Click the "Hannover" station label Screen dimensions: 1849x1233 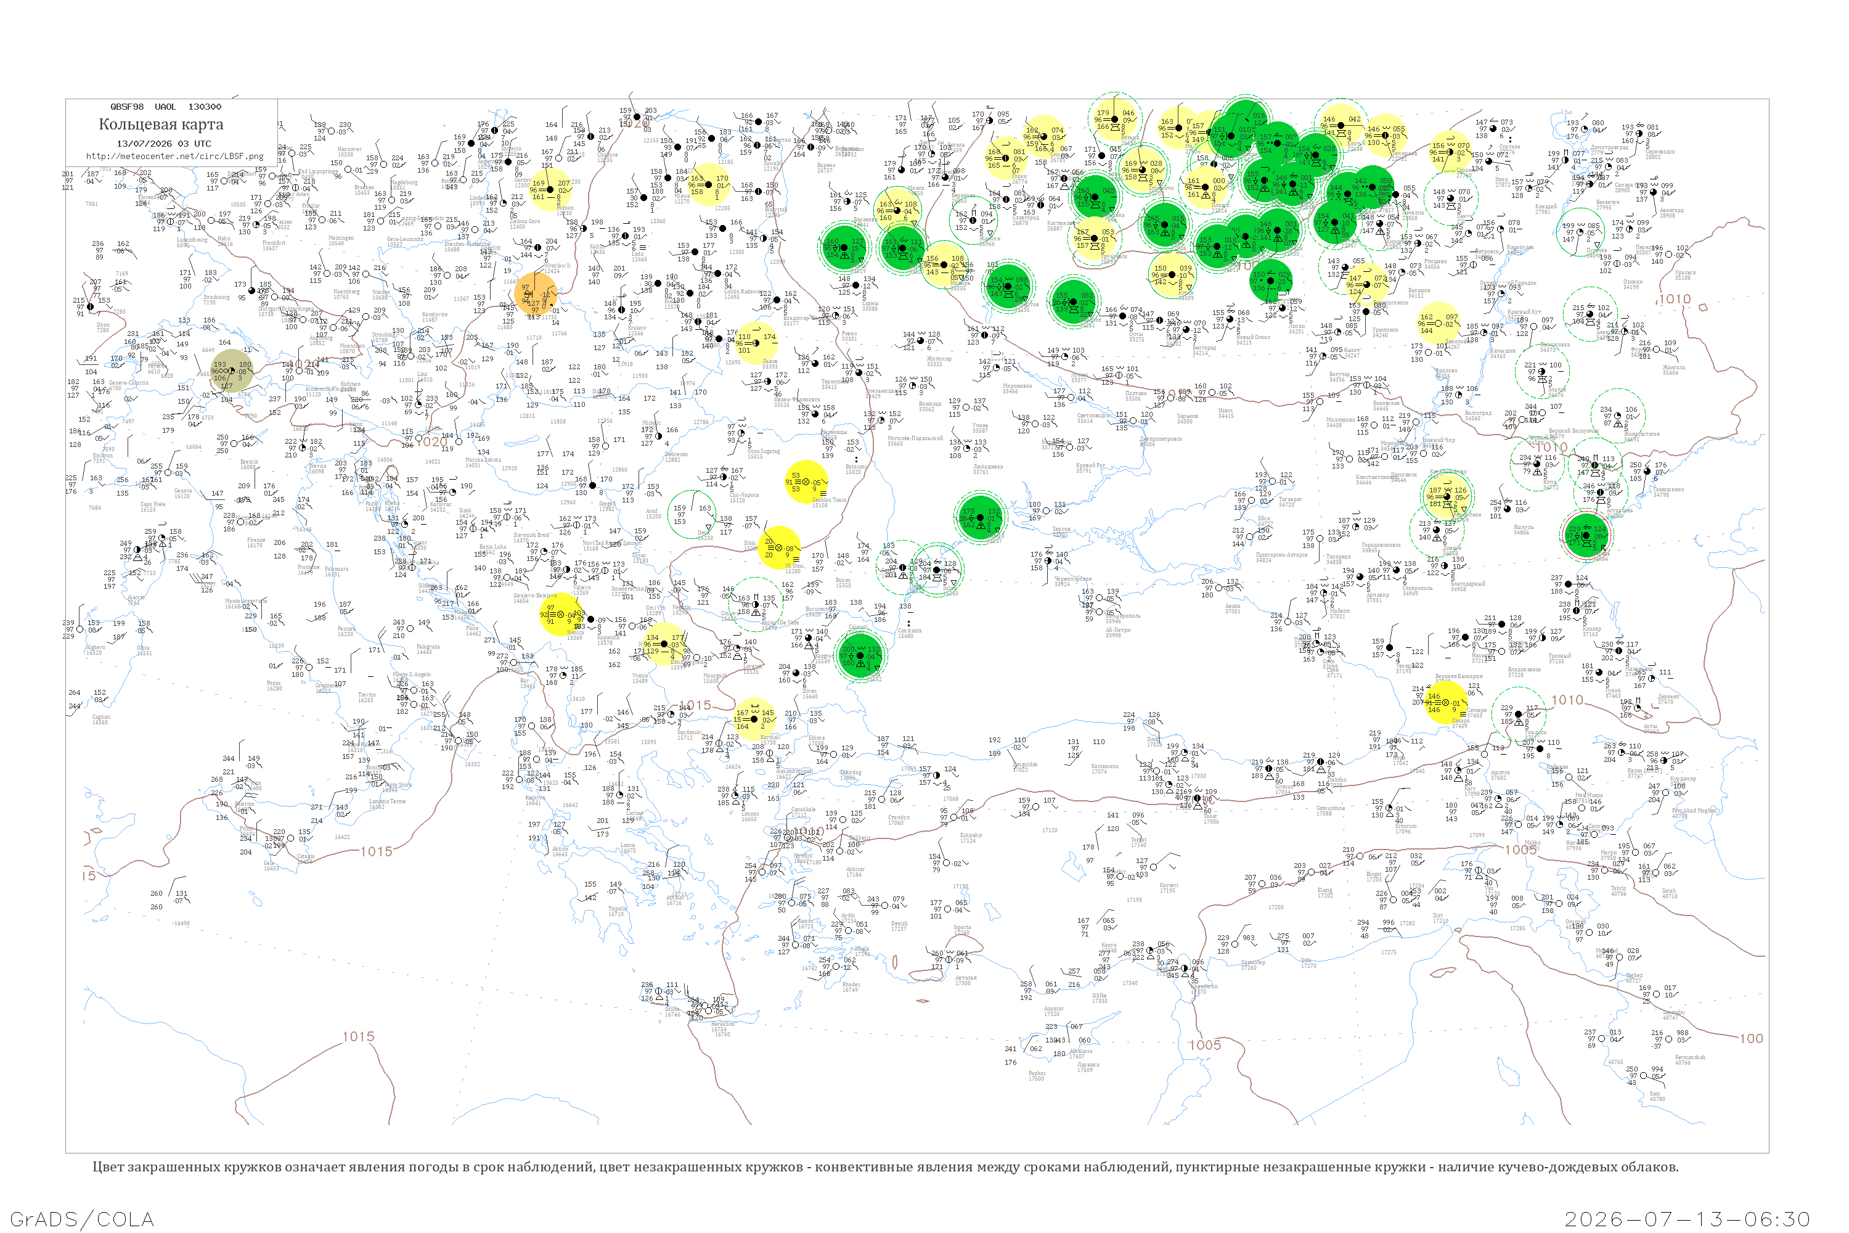point(350,149)
